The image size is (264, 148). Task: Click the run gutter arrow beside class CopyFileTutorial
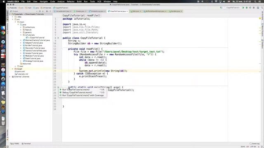(58, 38)
